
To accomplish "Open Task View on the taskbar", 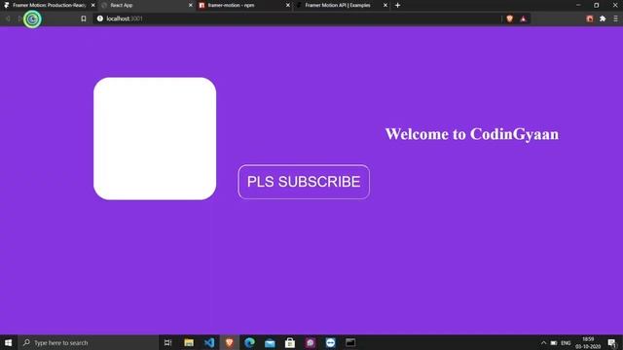I will pyautogui.click(x=167, y=342).
